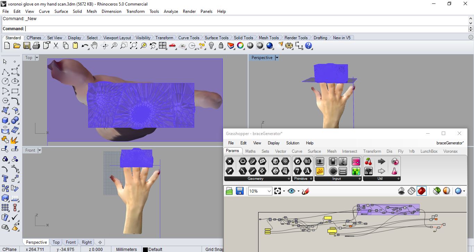Click the Rotate View icon
474x252 pixels.
tap(104, 45)
